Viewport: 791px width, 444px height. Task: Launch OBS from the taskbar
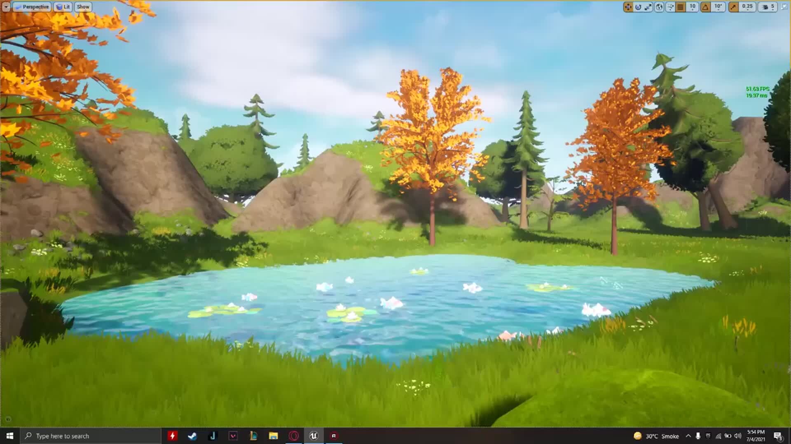tap(294, 436)
